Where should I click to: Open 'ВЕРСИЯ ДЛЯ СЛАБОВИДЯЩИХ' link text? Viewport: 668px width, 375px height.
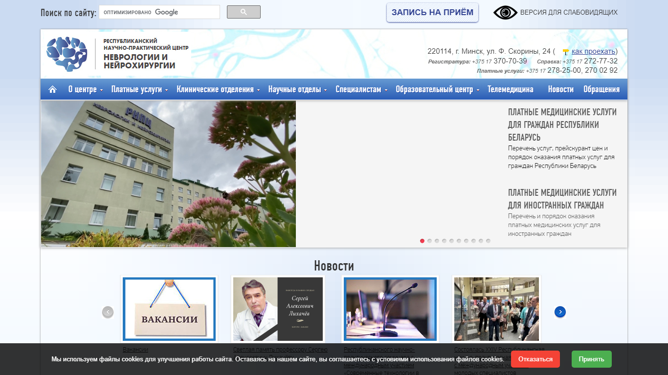pyautogui.click(x=569, y=13)
